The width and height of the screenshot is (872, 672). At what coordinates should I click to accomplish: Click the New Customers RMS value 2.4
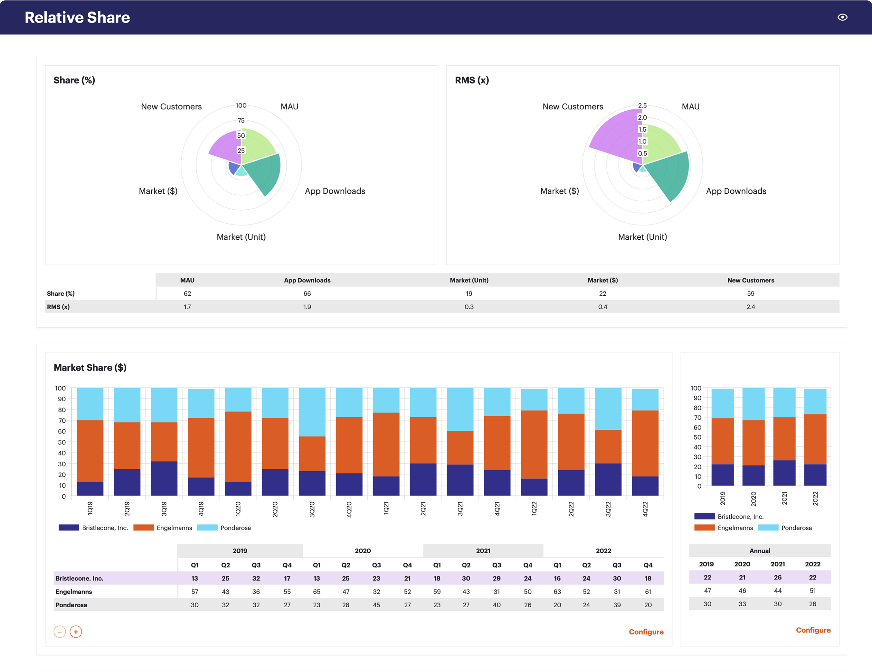(x=751, y=307)
